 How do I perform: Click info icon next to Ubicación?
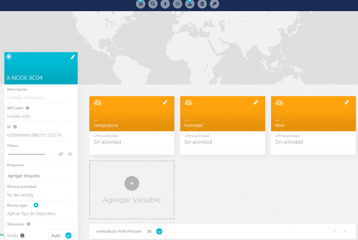pyautogui.click(x=29, y=224)
